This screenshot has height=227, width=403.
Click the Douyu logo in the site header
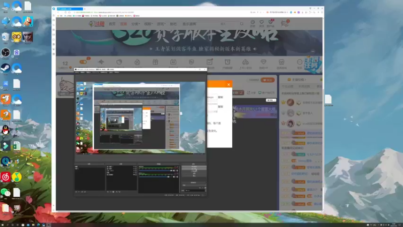pos(97,24)
